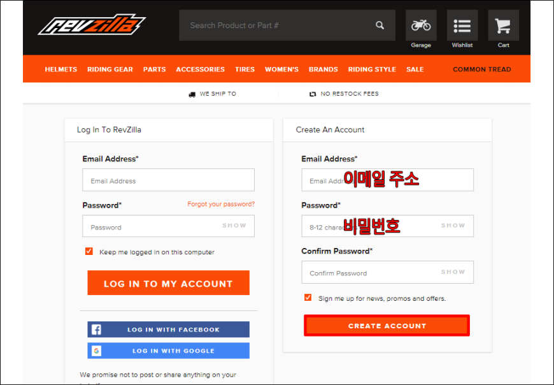Open the Cart icon
The width and height of the screenshot is (554, 385).
[x=504, y=25]
